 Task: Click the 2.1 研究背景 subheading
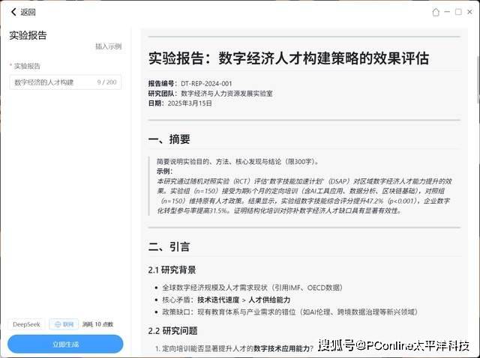click(172, 270)
